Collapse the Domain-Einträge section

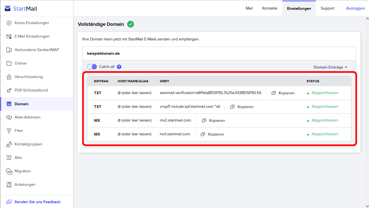tap(330, 67)
